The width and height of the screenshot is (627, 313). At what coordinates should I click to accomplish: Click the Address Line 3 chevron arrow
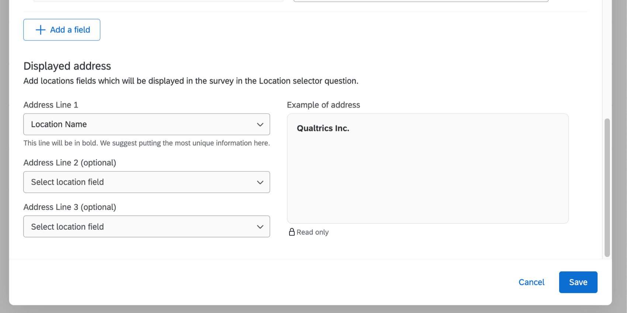[x=260, y=227]
